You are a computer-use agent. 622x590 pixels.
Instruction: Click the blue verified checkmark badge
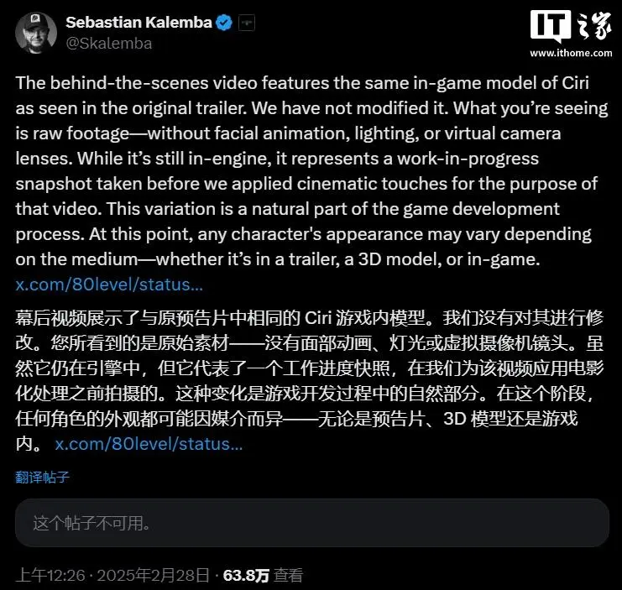(224, 23)
